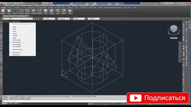
Task: Switch to the Модель layout tab
Action: [x=4, y=103]
